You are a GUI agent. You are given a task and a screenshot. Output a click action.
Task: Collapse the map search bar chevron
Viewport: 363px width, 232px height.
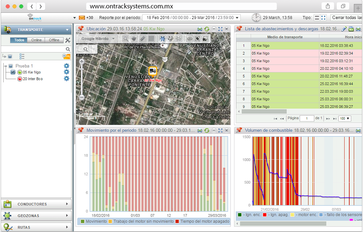[94, 49]
